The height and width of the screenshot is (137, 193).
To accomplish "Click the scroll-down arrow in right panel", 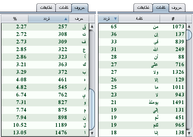I will tap(189, 133).
